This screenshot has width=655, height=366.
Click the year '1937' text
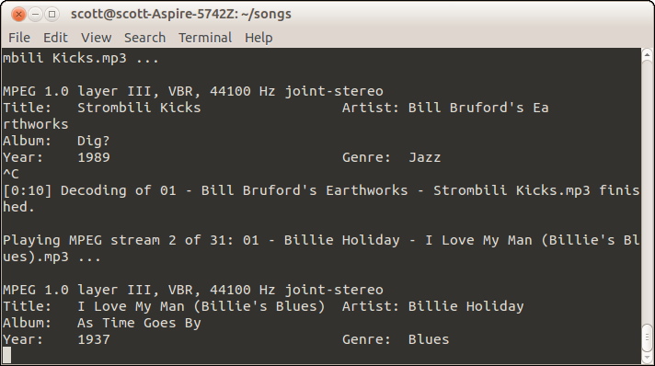94,339
